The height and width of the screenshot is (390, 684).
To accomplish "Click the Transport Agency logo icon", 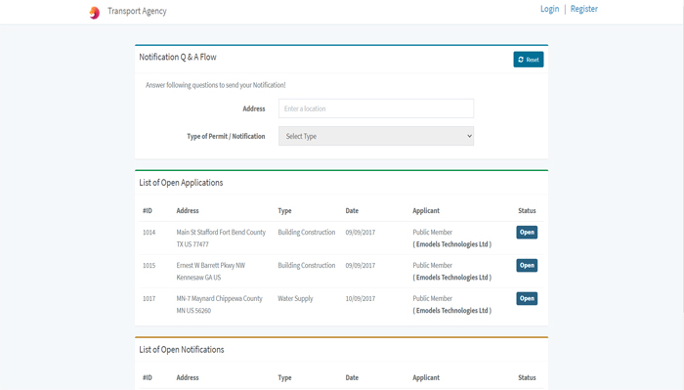I will tap(94, 13).
